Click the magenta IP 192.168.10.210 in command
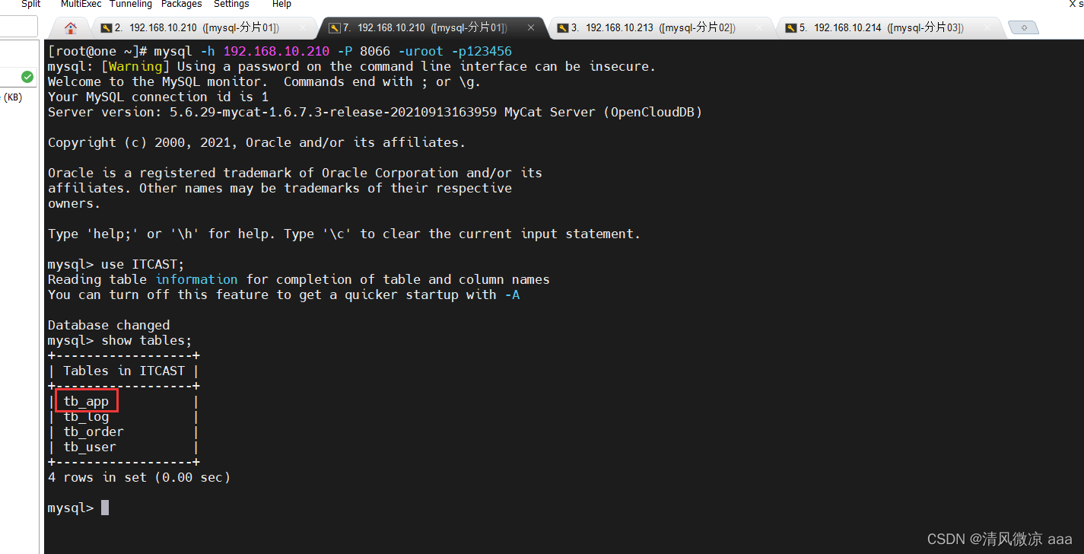Viewport: 1084px width, 554px height. point(276,51)
